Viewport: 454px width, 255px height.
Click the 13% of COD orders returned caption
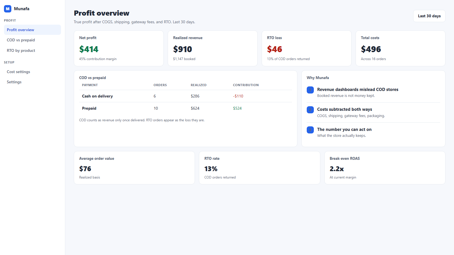pos(288,59)
